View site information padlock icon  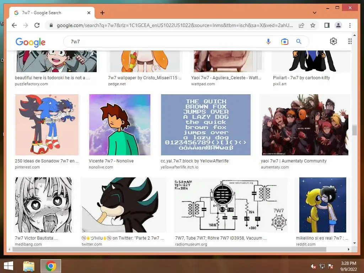pos(51,25)
